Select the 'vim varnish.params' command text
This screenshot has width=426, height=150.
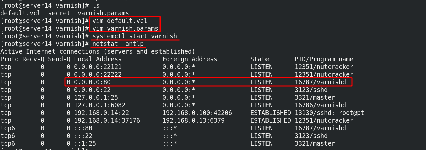click(x=125, y=29)
